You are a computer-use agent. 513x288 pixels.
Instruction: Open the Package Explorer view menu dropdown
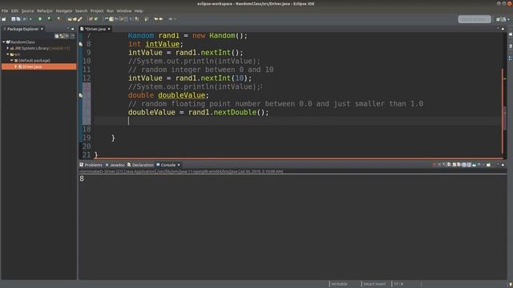tap(73, 35)
